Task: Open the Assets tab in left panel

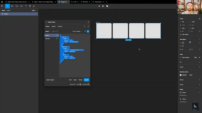Action: pyautogui.click(x=8, y=10)
